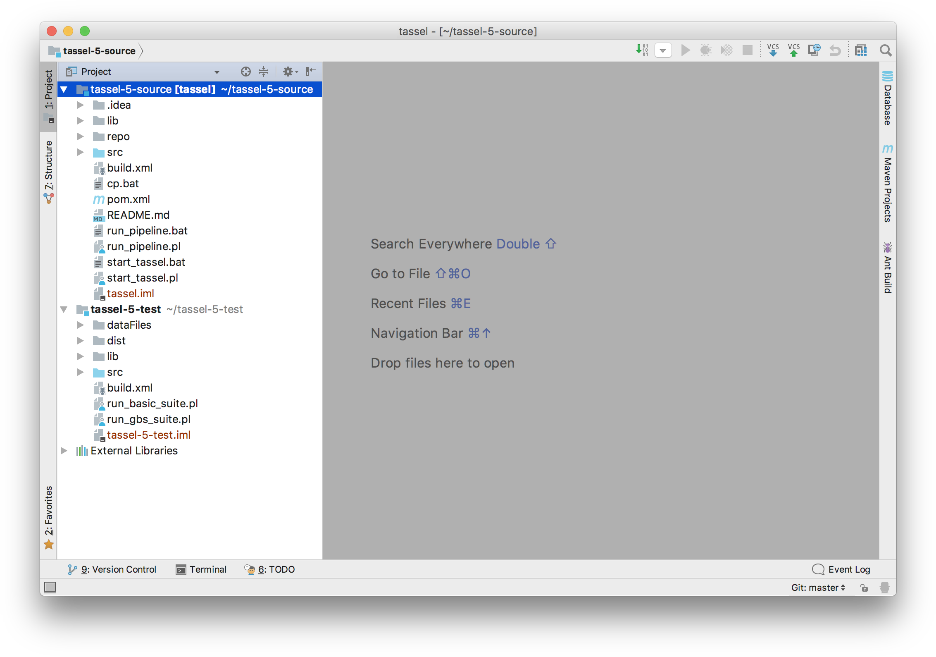Collapse the tassel-5-source root node
The width and height of the screenshot is (936, 657).
click(64, 89)
